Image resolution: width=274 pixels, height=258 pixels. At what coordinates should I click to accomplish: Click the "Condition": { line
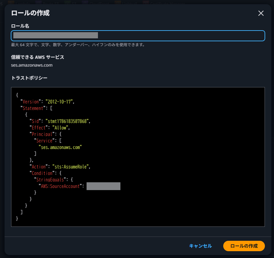point(46,173)
